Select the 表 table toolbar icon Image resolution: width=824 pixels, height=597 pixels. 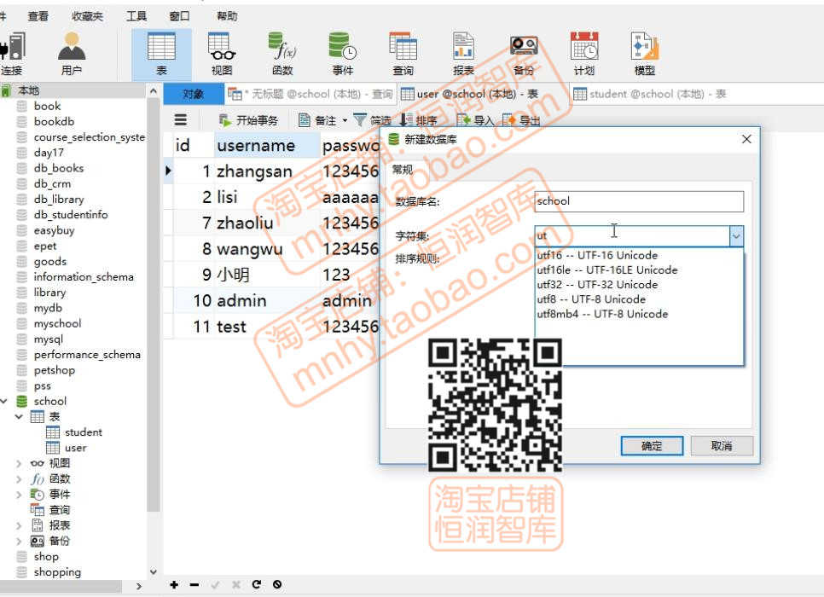(x=161, y=54)
